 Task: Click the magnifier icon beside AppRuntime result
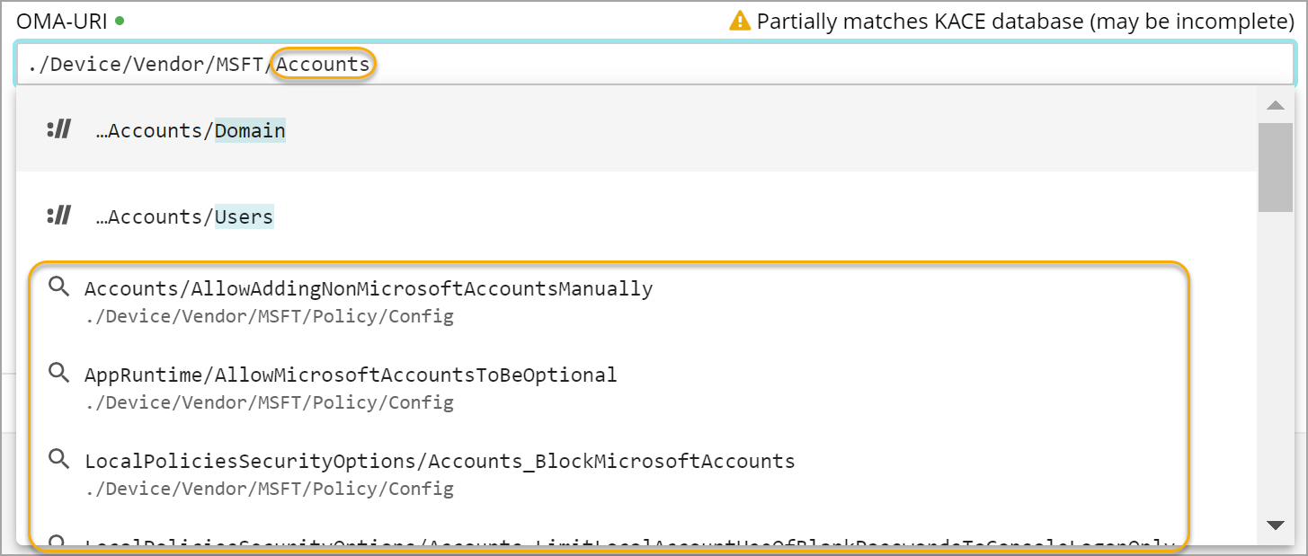pos(58,374)
